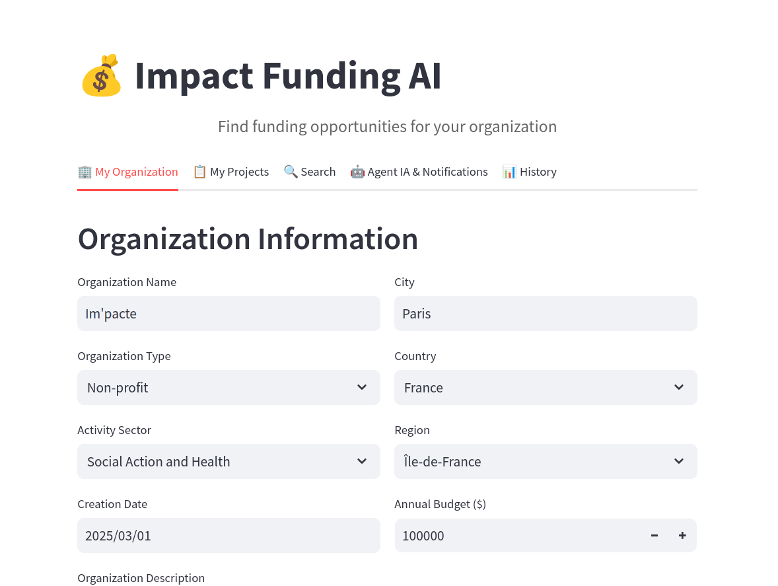Screen dimensions: 778x586
Task: Click the Annual Budget number field
Action: (515, 535)
